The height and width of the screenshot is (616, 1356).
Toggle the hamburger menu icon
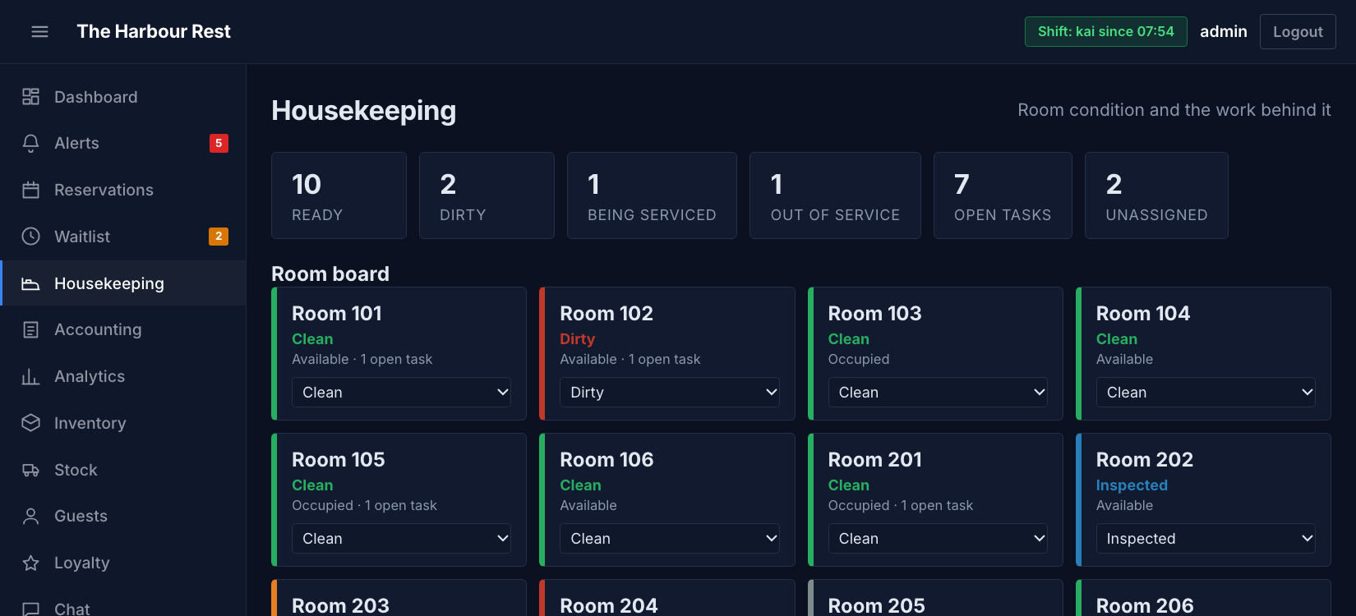pos(39,31)
